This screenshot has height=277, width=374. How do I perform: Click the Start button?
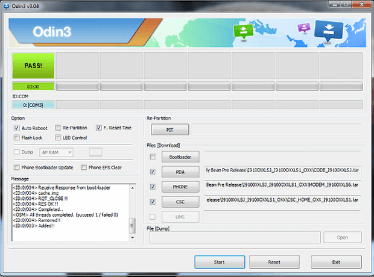coord(220,262)
